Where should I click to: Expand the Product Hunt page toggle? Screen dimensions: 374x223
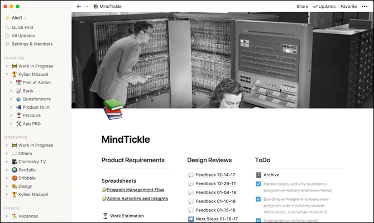(11, 107)
